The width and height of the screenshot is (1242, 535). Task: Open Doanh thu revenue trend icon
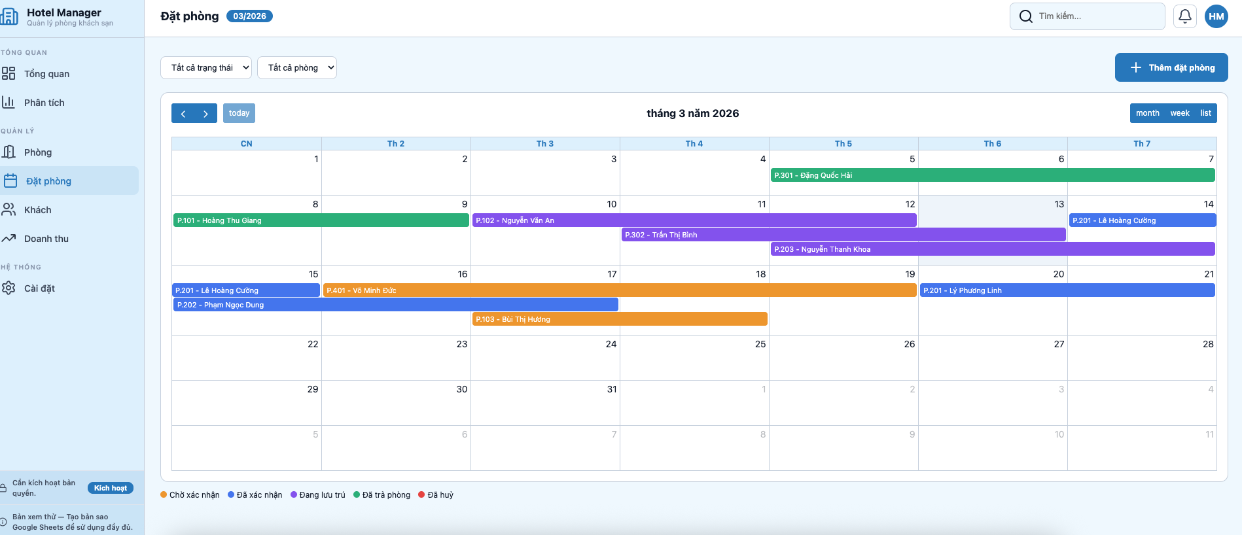coord(9,239)
